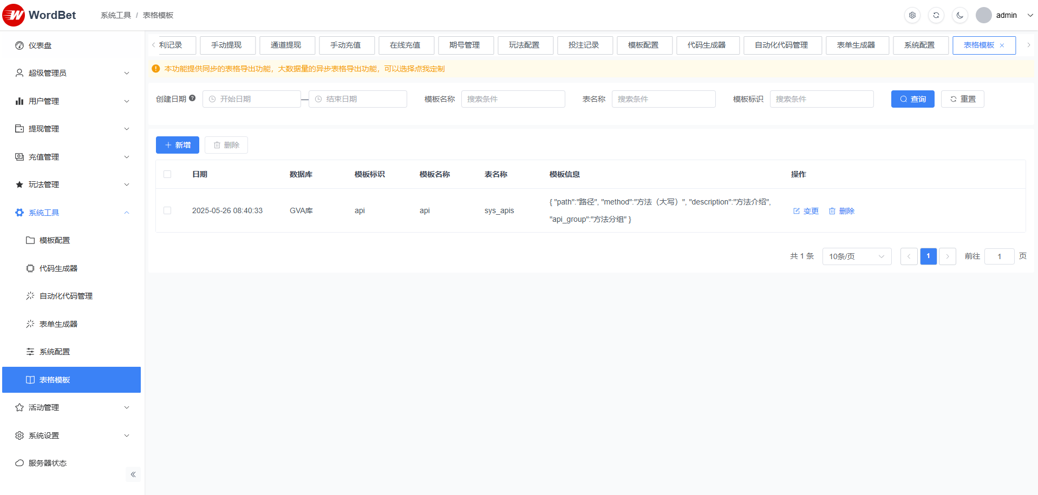Click the refresh icon in top bar
The image size is (1038, 495).
click(936, 15)
